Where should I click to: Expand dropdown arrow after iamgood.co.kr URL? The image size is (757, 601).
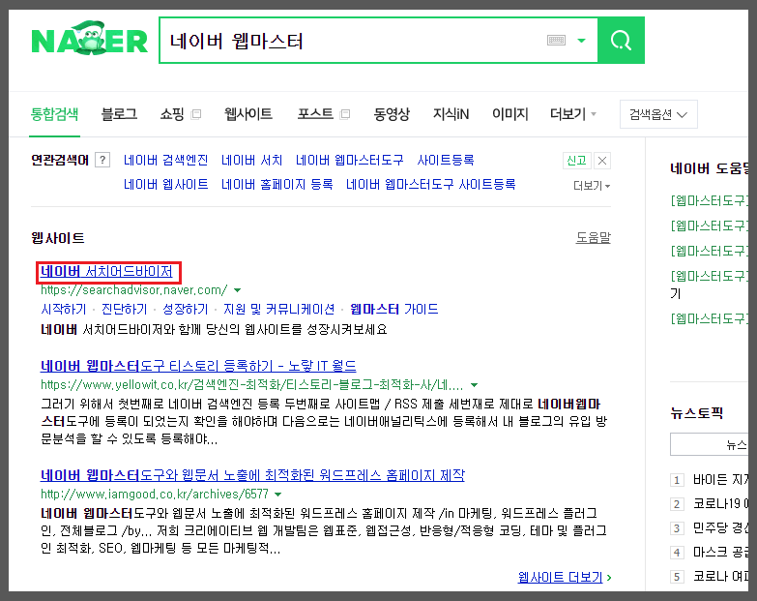pos(278,495)
